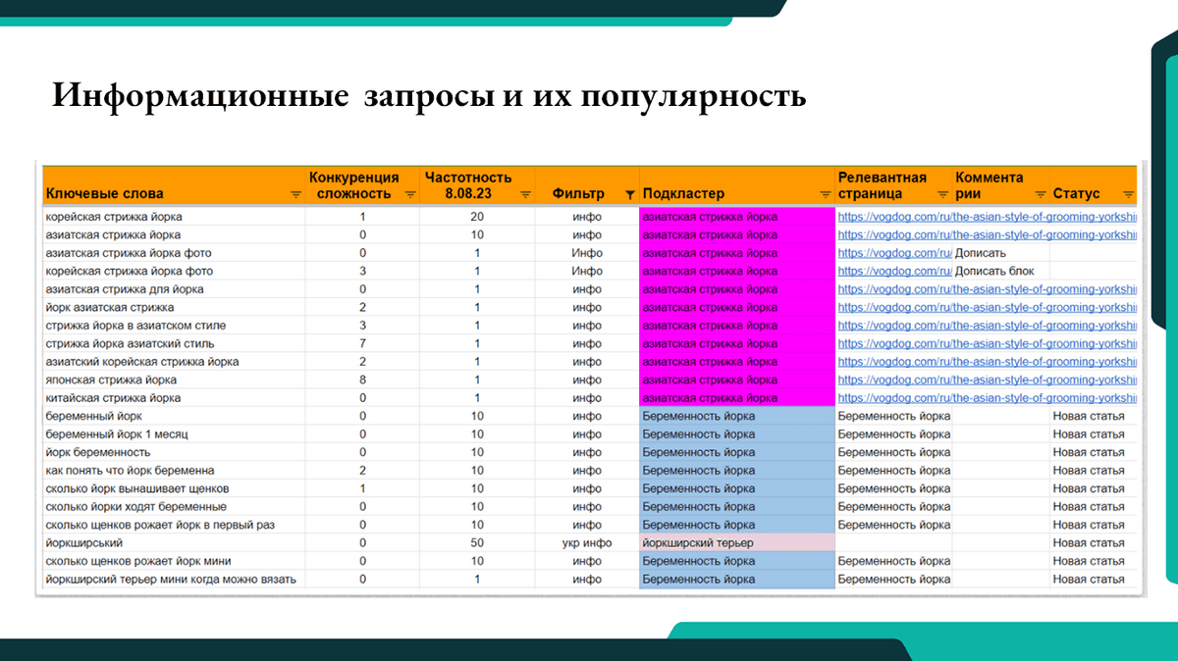Open filter for Конкуренция сложность column
Viewport: 1178px width, 661px height.
[x=410, y=194]
